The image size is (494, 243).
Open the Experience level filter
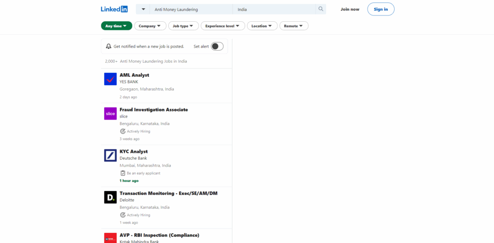pyautogui.click(x=223, y=26)
